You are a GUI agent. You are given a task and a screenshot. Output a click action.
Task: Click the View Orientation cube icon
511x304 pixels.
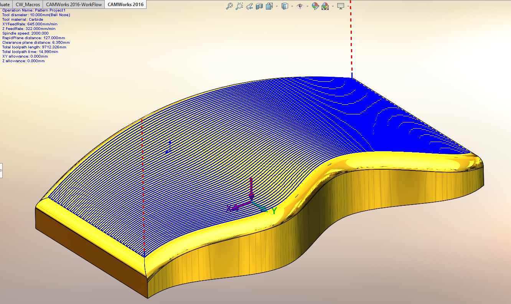pyautogui.click(x=269, y=6)
